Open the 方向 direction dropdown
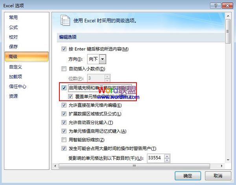The height and width of the screenshot is (185, 236). tap(103, 59)
